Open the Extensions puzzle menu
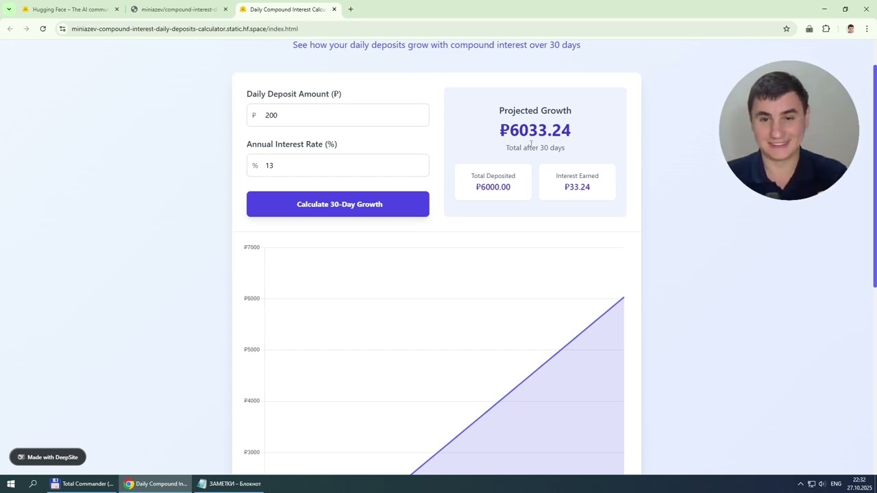The image size is (877, 493). (x=826, y=29)
